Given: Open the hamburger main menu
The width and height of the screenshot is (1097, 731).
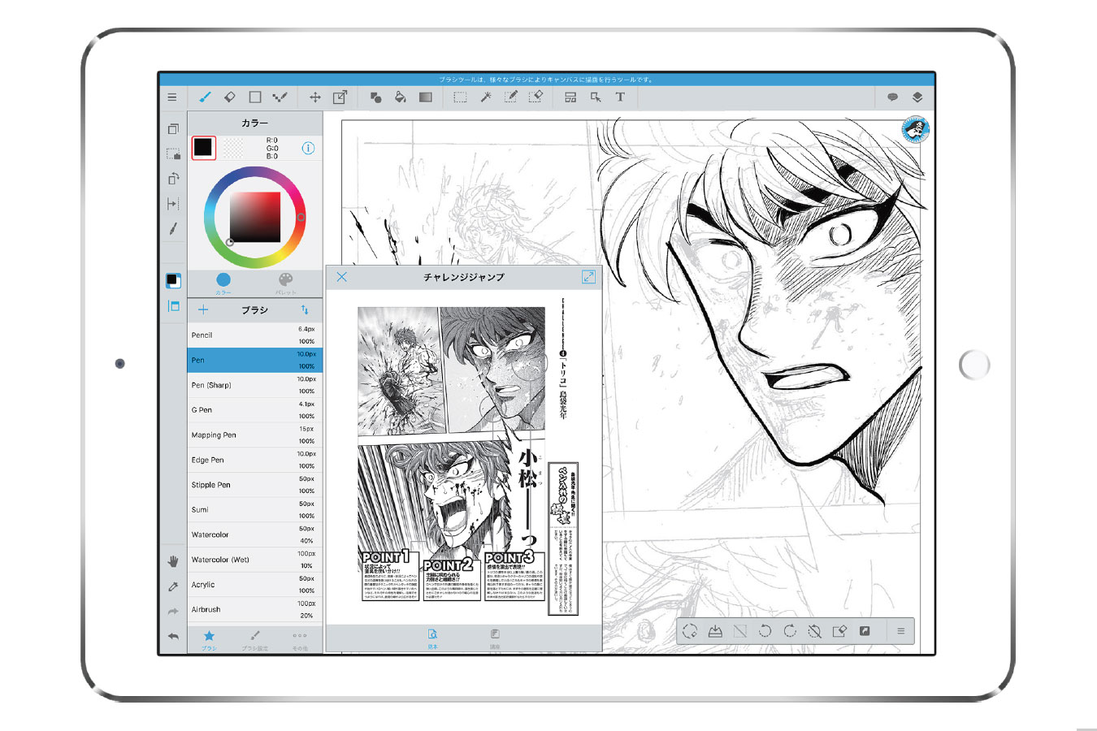Looking at the screenshot, I should pyautogui.click(x=172, y=97).
